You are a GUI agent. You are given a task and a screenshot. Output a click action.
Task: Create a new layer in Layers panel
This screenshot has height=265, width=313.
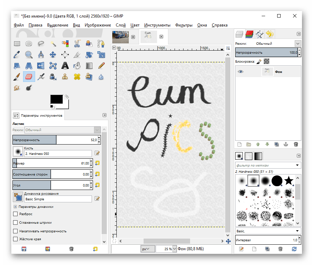click(x=240, y=144)
